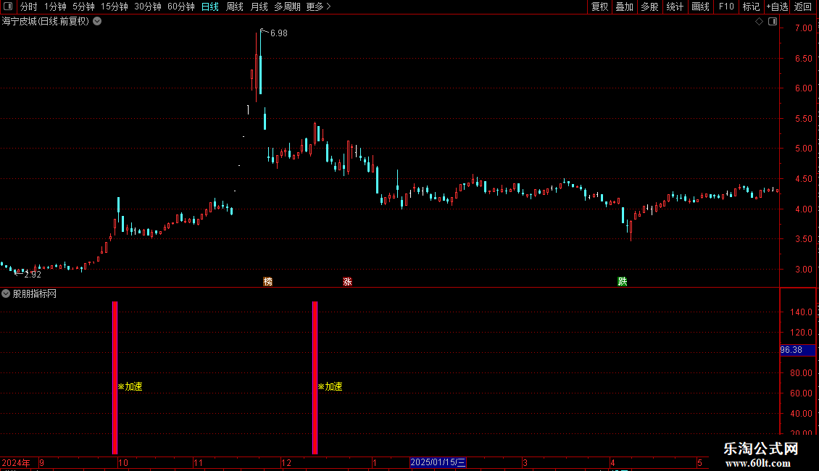The image size is (819, 471).
Task: Click the 海宁皮城(日线.前复权) title
Action: 46,22
